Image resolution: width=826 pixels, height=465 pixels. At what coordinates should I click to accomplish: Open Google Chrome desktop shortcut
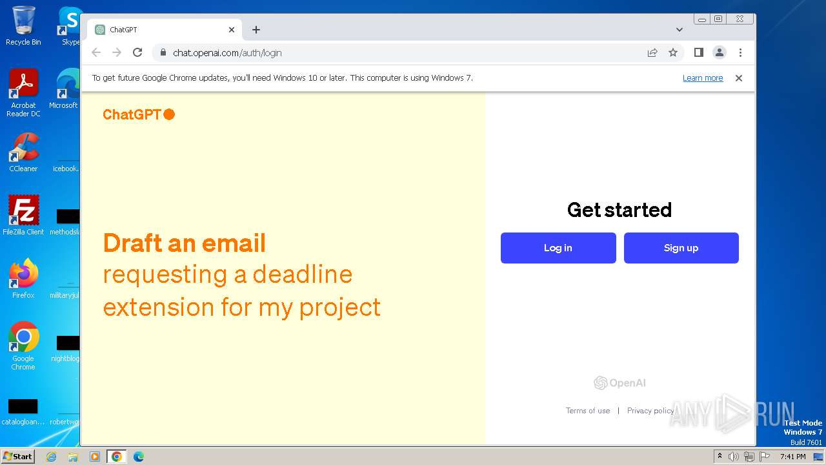(x=23, y=346)
